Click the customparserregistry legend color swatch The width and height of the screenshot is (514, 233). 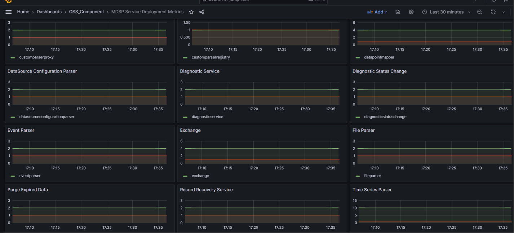[185, 58]
